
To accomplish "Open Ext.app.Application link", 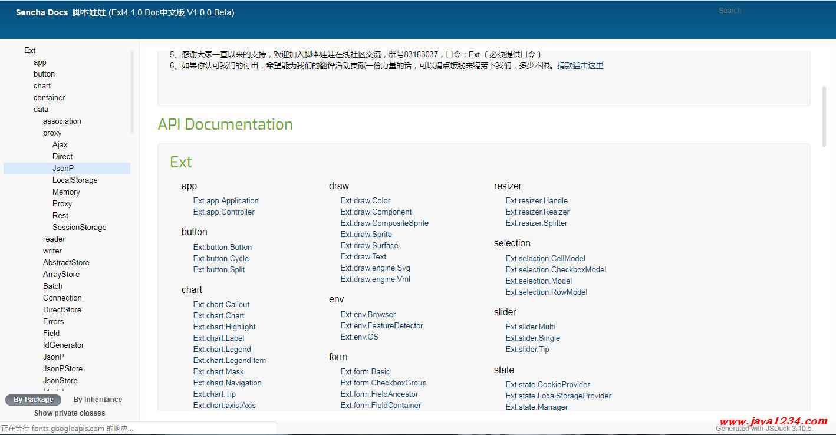I will click(226, 201).
